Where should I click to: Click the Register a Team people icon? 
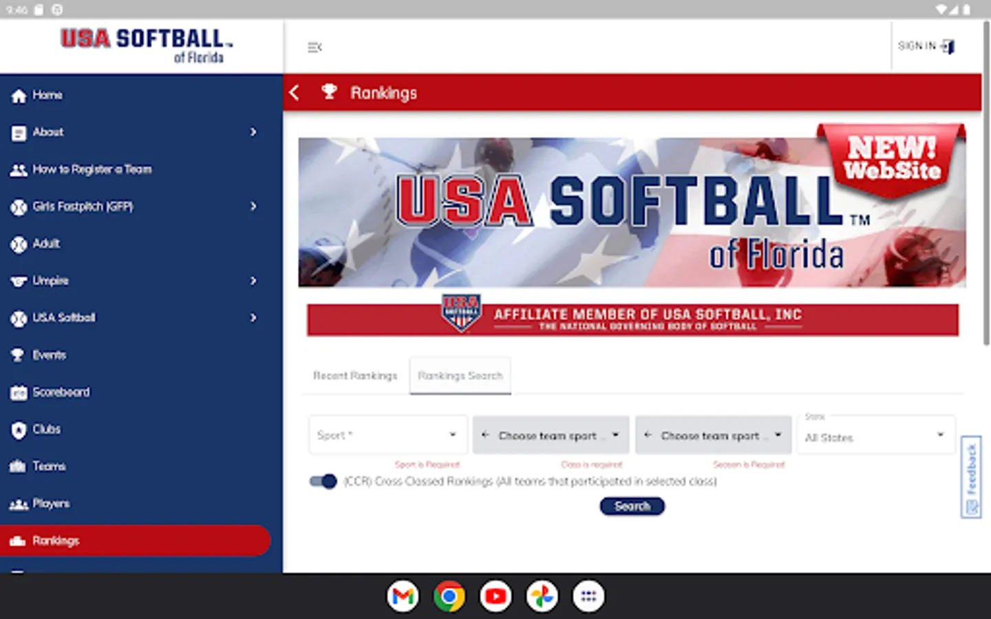pyautogui.click(x=19, y=170)
